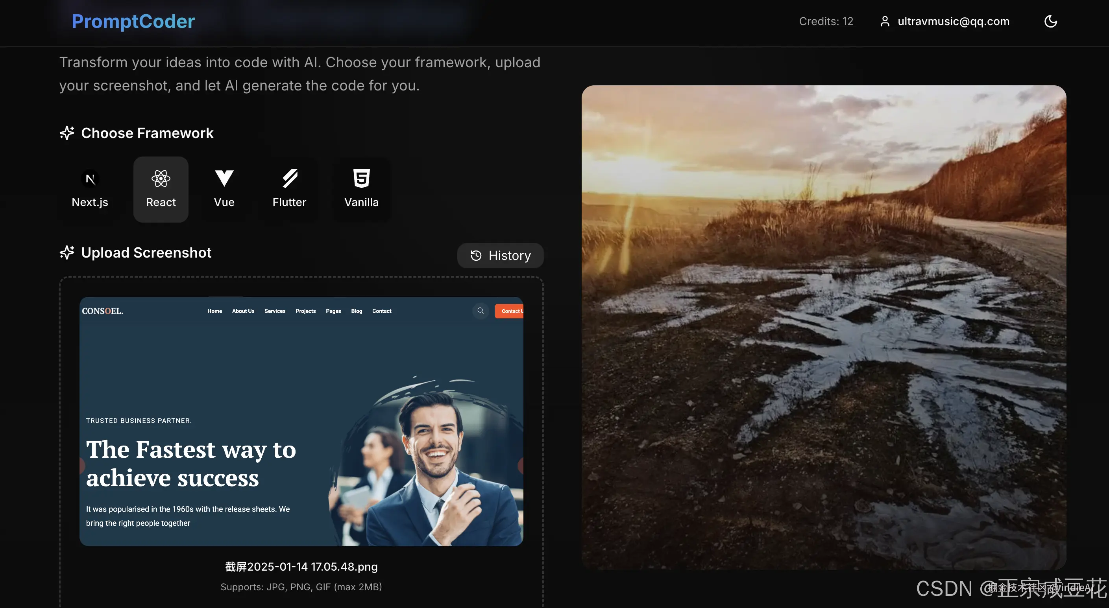Click the user profile icon

(x=885, y=22)
